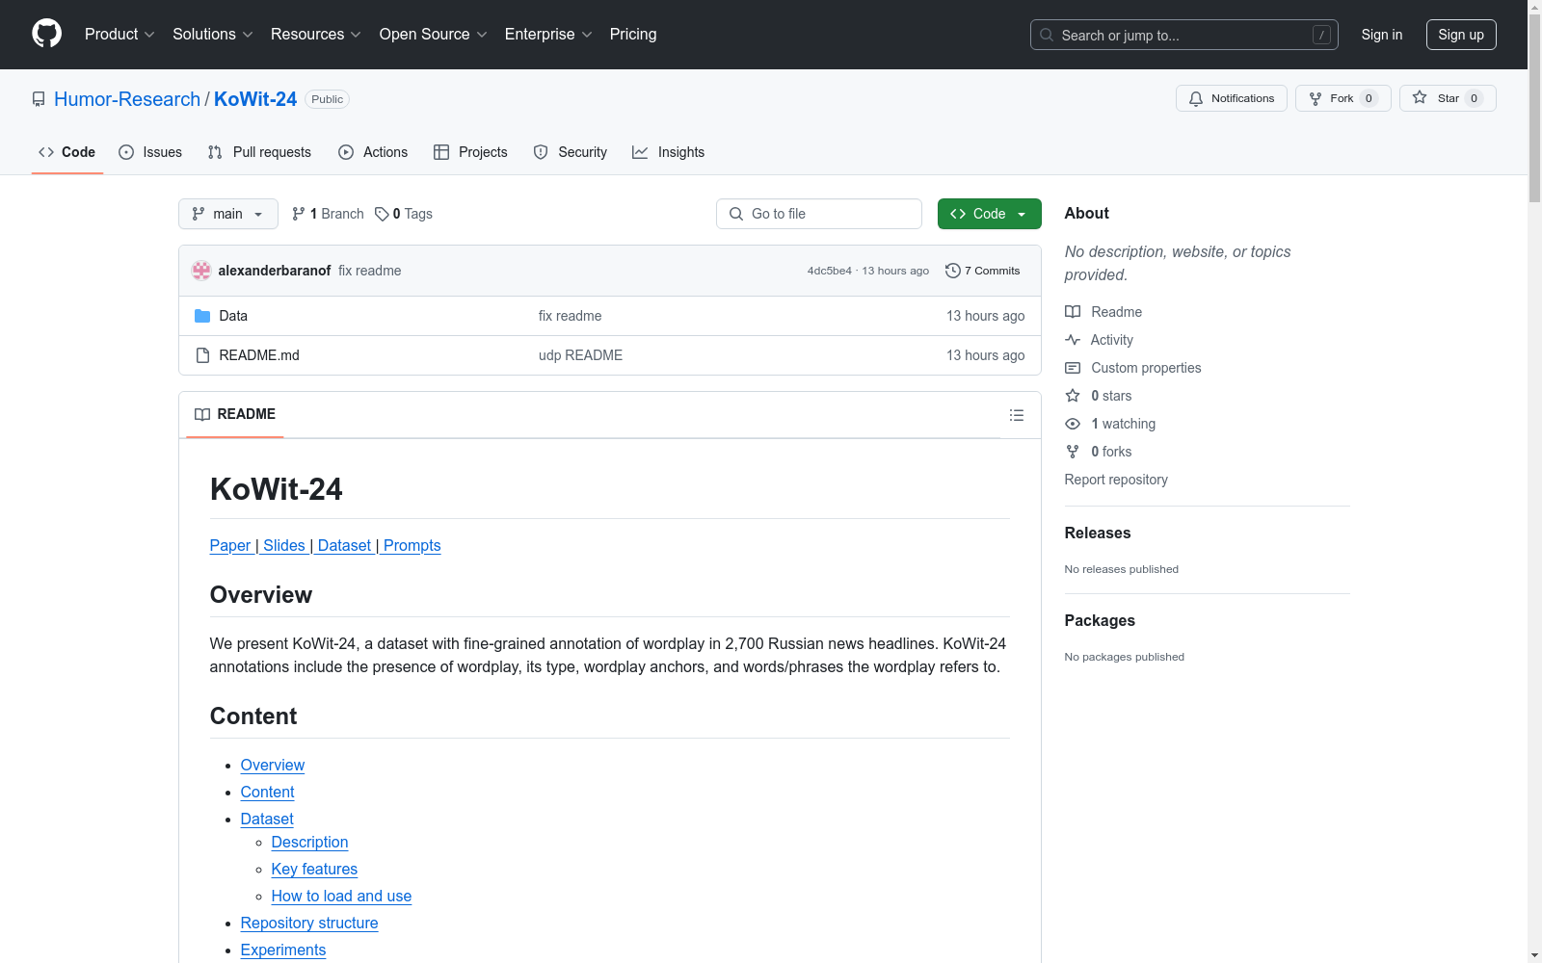Expand the Solutions menu
1542x963 pixels.
click(x=213, y=35)
